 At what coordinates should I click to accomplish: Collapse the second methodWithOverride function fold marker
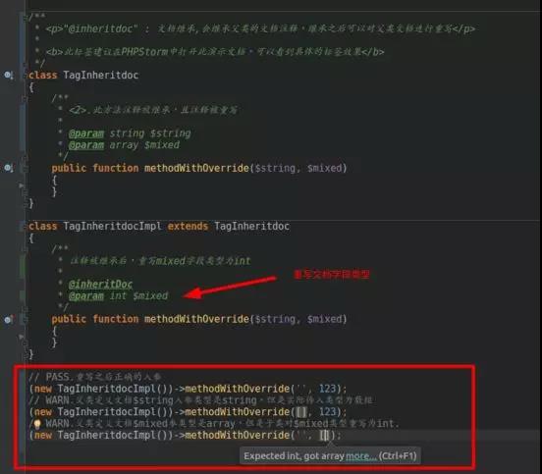click(x=25, y=319)
